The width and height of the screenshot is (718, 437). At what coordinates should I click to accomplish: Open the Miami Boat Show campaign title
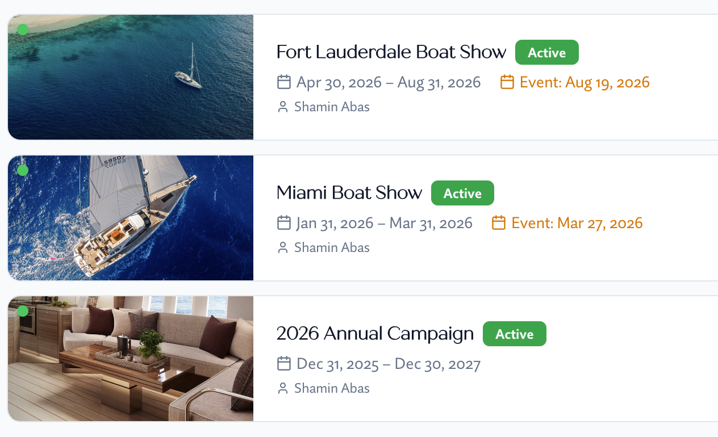coord(349,193)
